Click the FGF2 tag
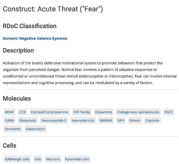 point(169,112)
